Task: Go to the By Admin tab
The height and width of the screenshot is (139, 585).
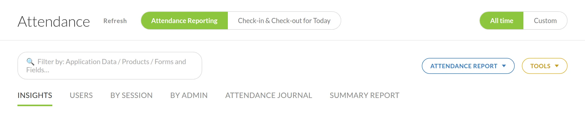Action: click(189, 95)
